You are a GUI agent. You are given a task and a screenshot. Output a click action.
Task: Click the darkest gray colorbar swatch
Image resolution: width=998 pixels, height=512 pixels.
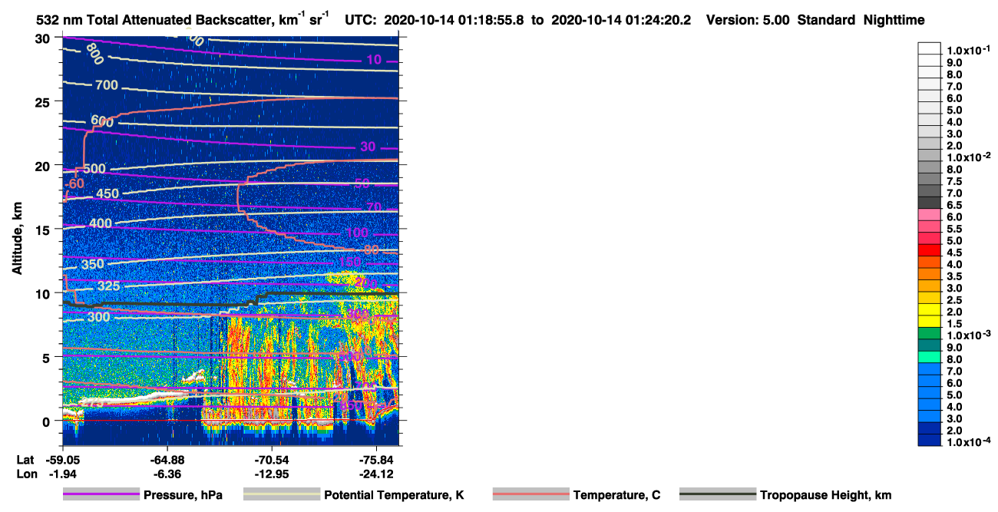pos(929,203)
